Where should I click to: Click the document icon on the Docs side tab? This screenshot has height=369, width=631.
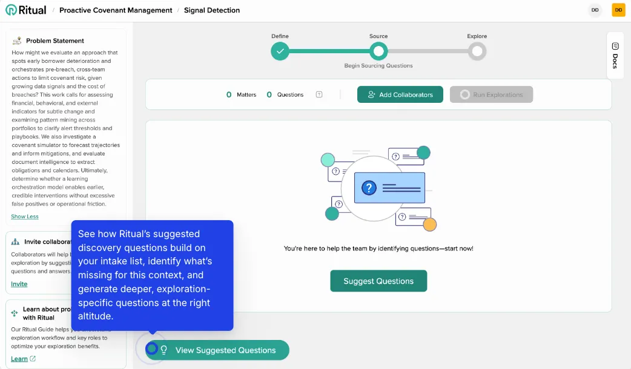(615, 45)
